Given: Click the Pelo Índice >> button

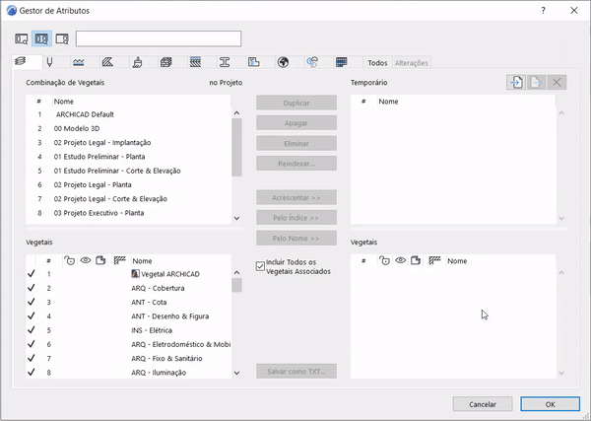Looking at the screenshot, I should [x=296, y=218].
